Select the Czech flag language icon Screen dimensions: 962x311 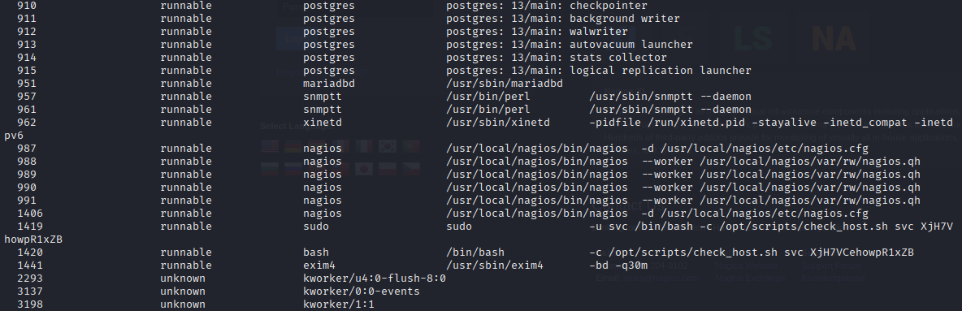411,169
